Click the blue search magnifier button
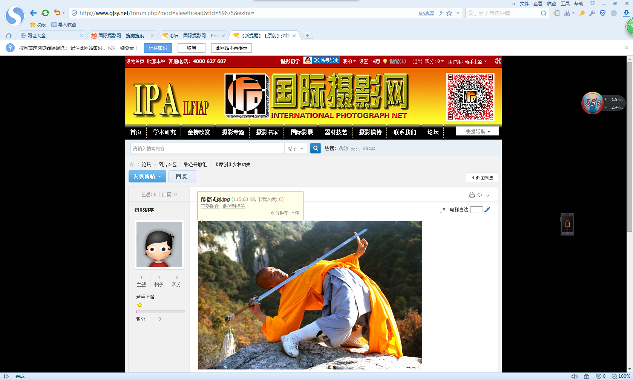Image resolution: width=633 pixels, height=380 pixels. click(x=316, y=148)
